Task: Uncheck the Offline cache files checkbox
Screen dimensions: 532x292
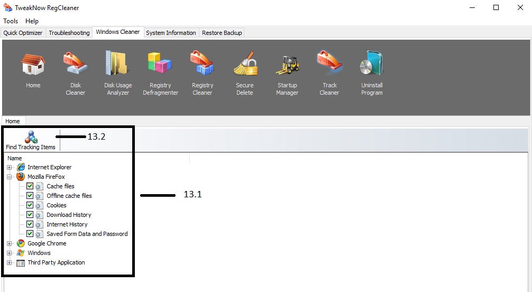Action: [x=30, y=196]
